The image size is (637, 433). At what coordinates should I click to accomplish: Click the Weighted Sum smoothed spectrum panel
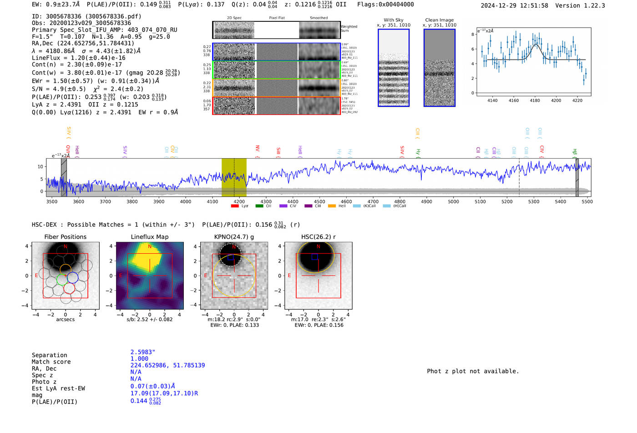coord(319,30)
